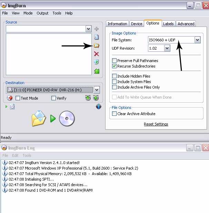
Task: Open Edit menu in ImgBurn Log window
Action: tap(15, 155)
